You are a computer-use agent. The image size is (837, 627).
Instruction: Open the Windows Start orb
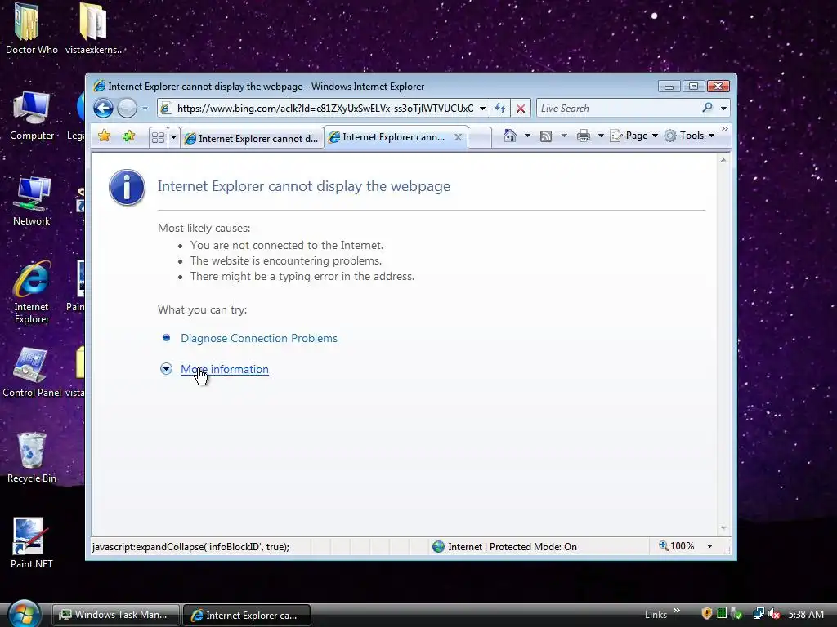click(24, 614)
